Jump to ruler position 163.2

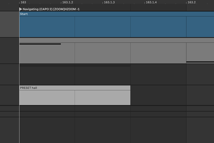click(191, 2)
